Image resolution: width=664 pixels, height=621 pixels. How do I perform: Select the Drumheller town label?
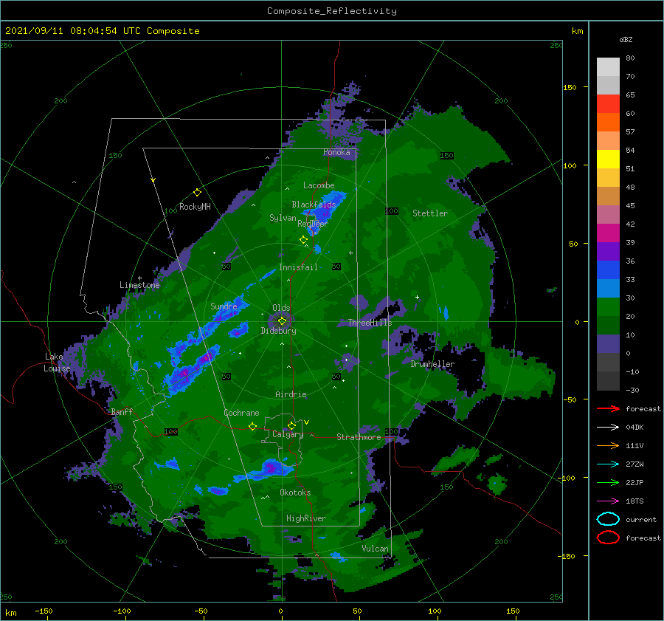coord(432,364)
